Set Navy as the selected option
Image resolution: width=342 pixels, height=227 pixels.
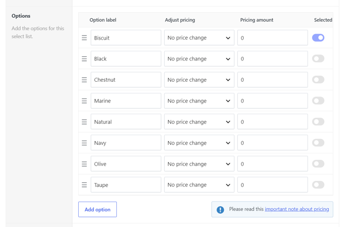(318, 143)
